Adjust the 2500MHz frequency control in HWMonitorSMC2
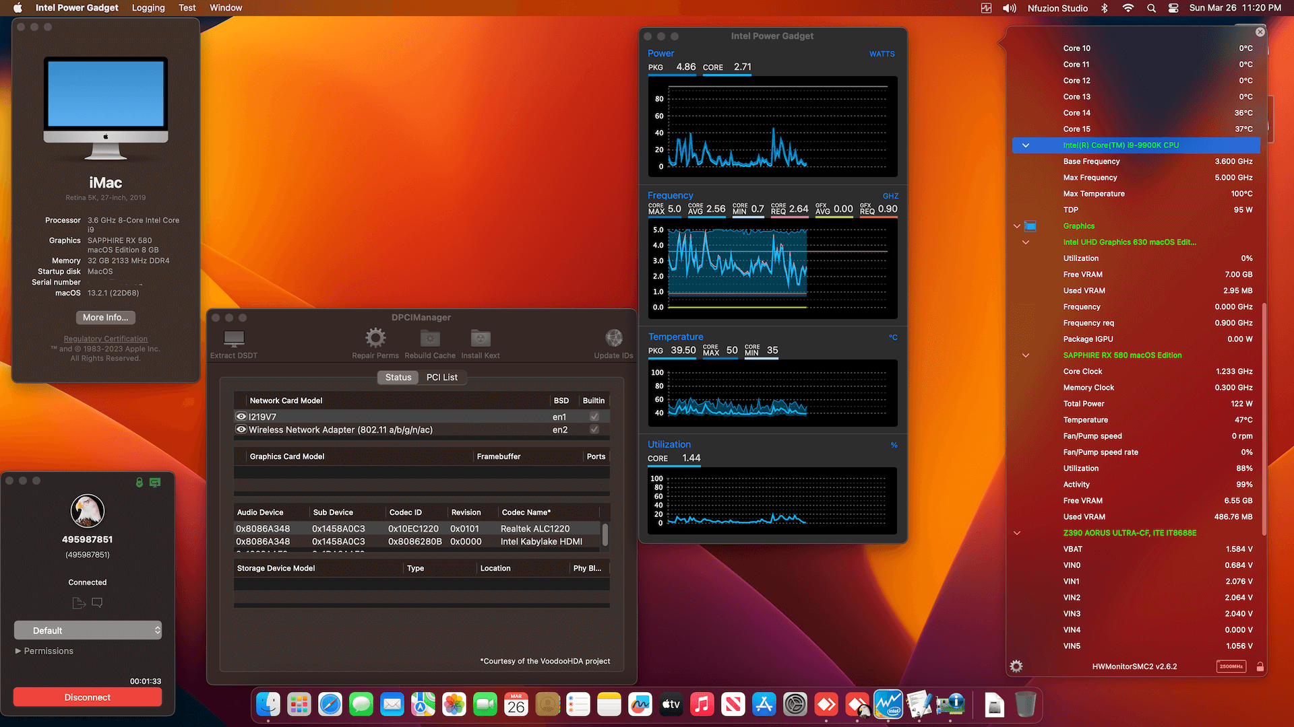This screenshot has height=727, width=1294. coord(1231,666)
